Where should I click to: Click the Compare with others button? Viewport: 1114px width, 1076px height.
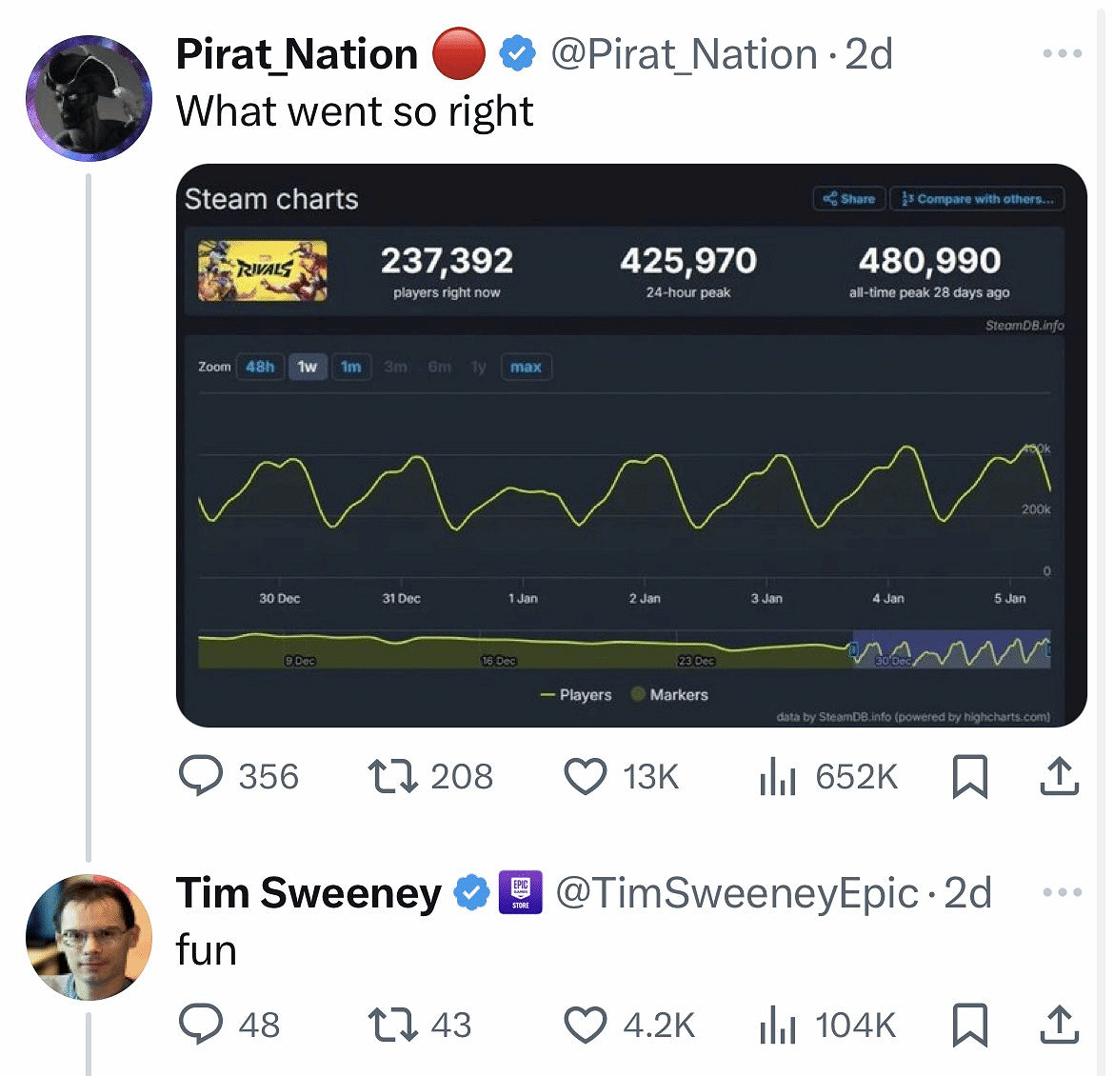[x=977, y=199]
